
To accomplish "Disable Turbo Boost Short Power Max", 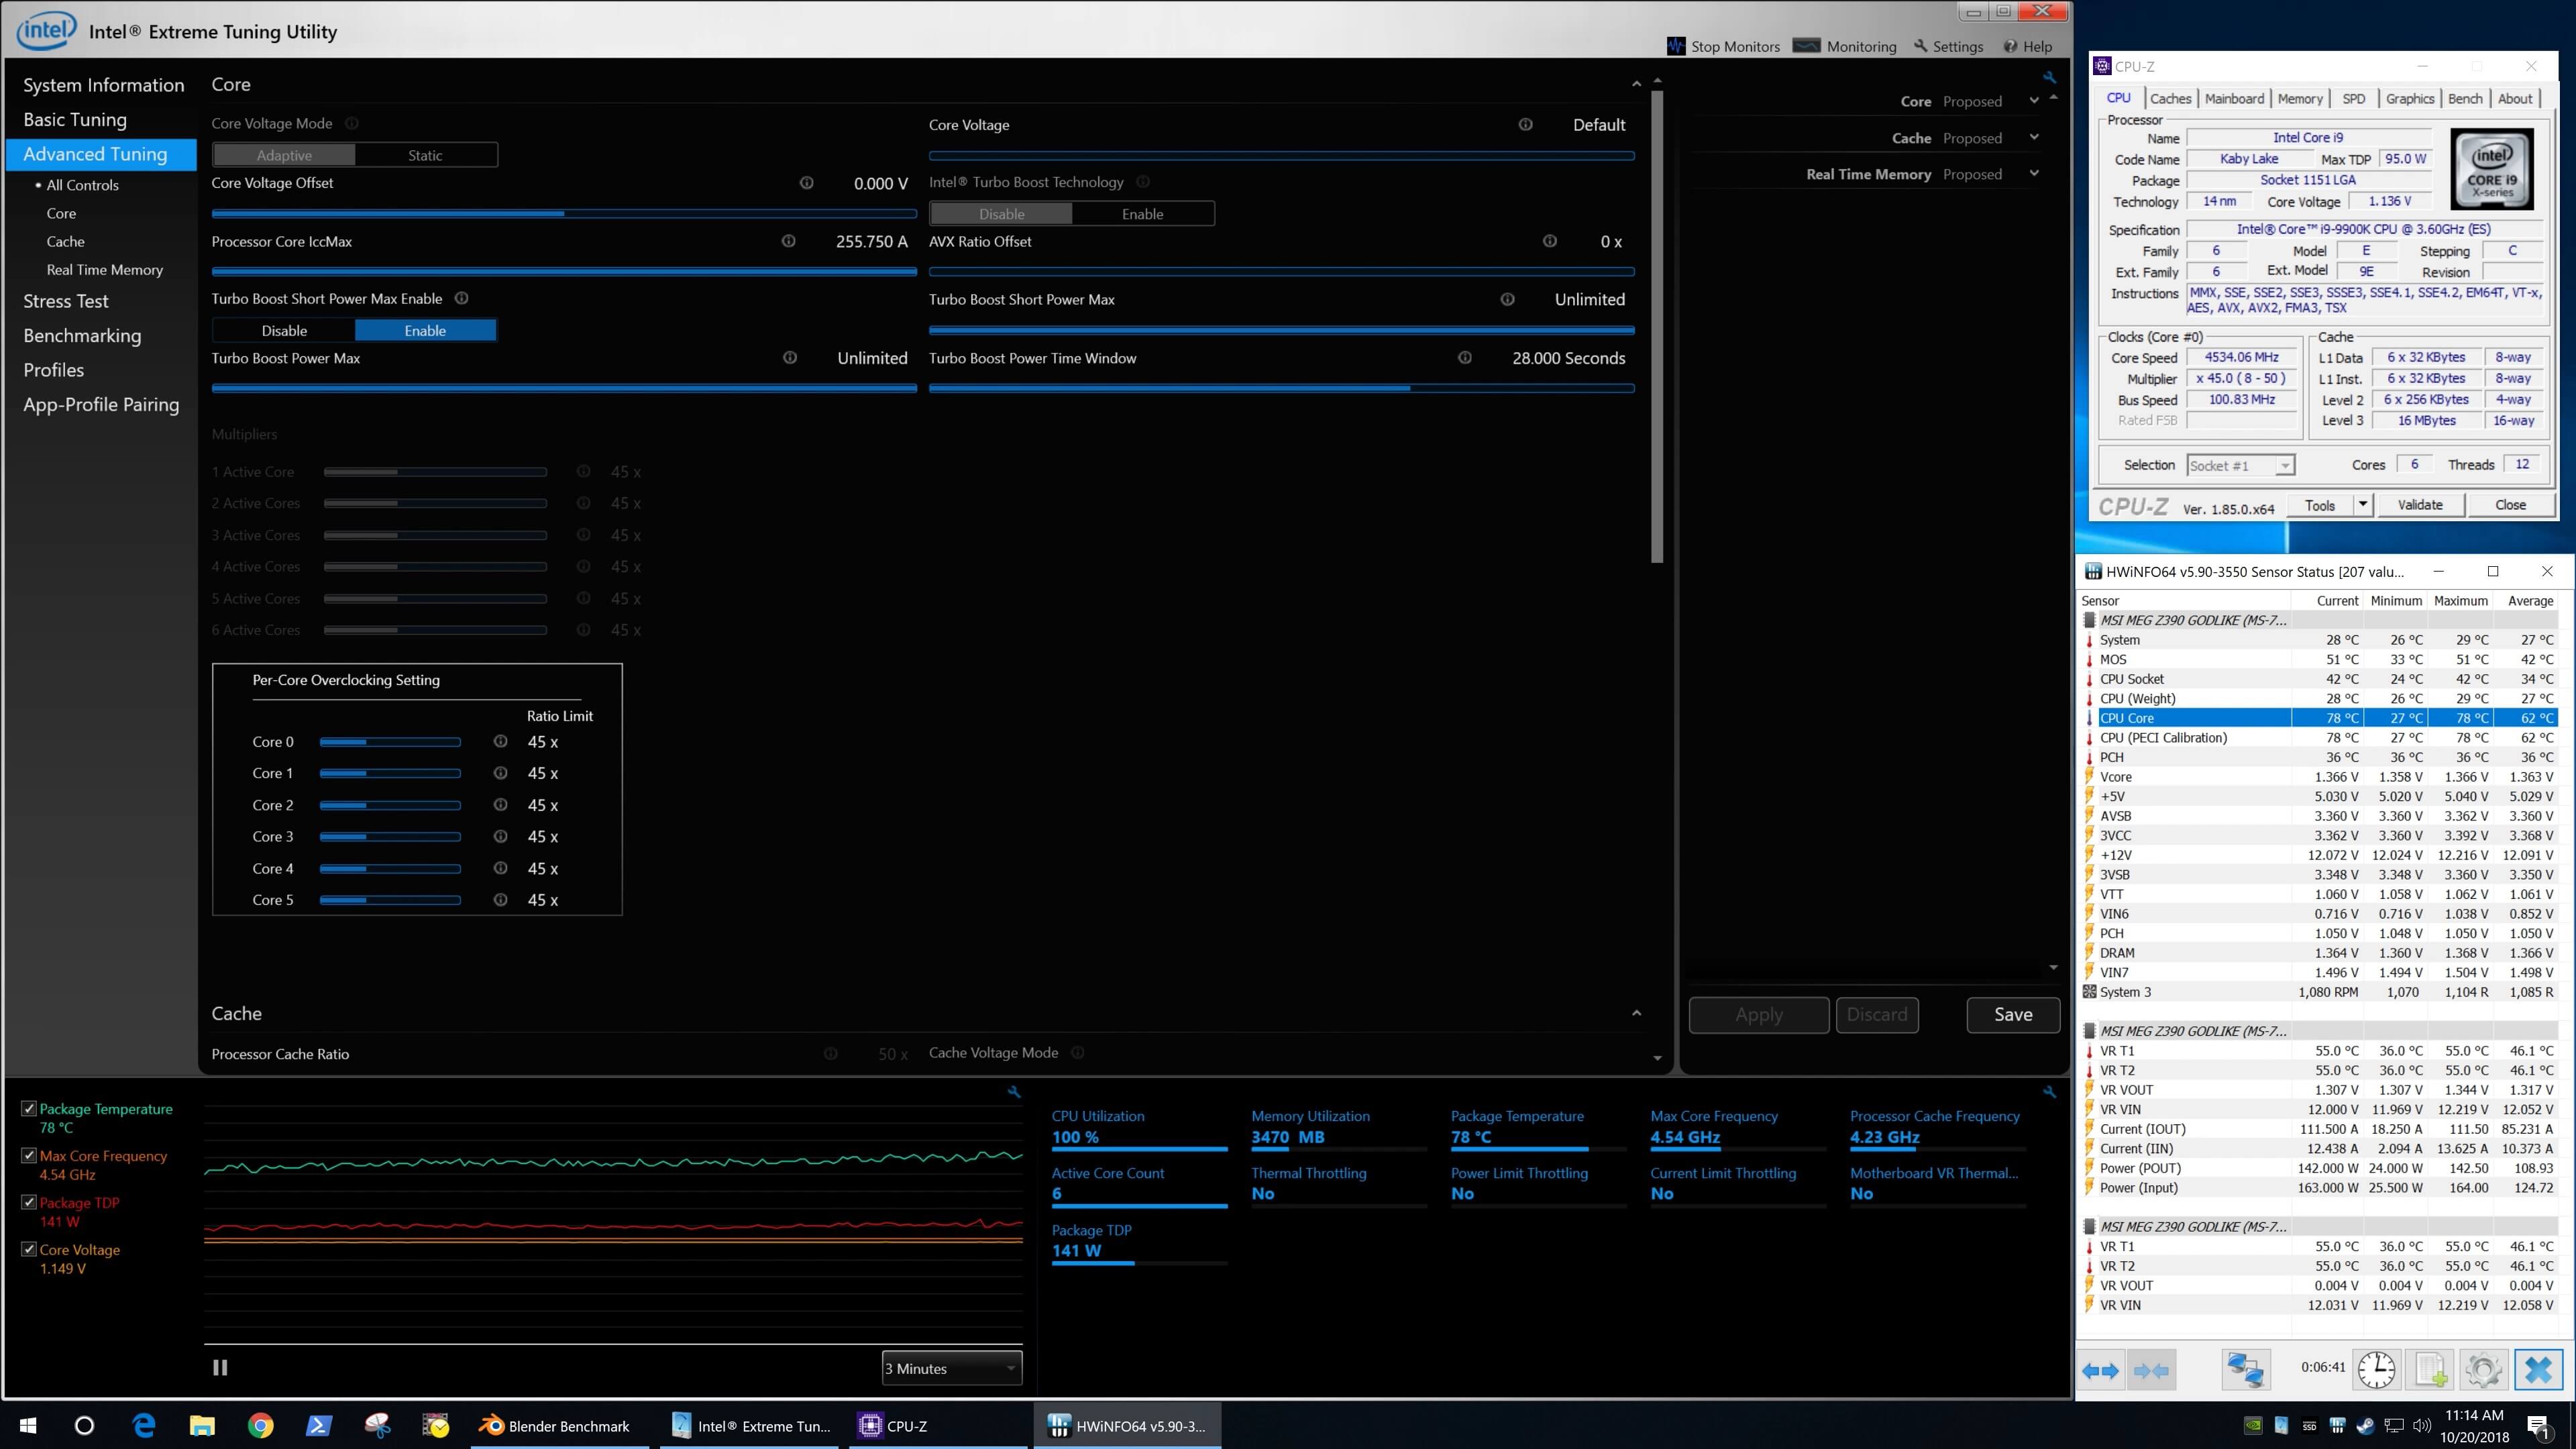I will point(284,330).
